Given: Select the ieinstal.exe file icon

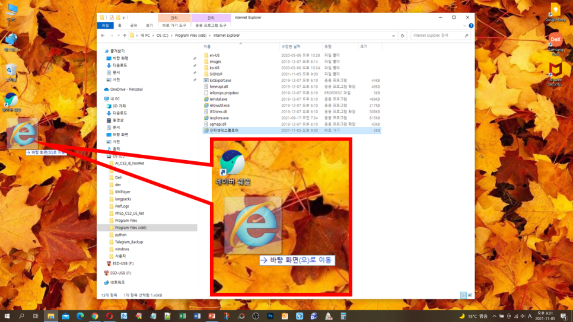Looking at the screenshot, I should click(x=206, y=99).
